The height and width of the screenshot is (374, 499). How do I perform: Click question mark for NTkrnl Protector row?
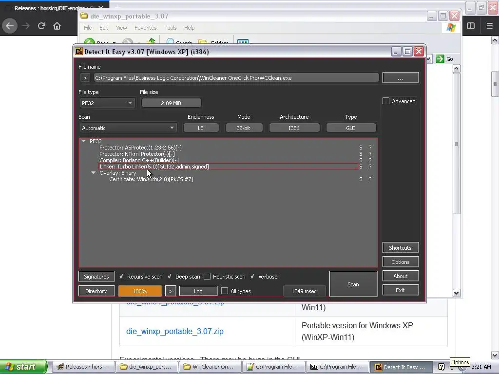[x=370, y=154]
